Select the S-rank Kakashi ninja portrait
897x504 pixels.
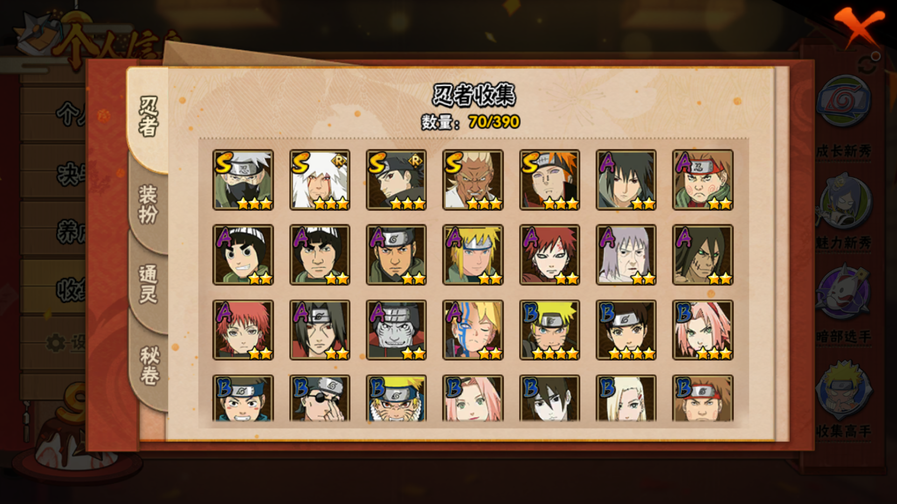coord(243,180)
